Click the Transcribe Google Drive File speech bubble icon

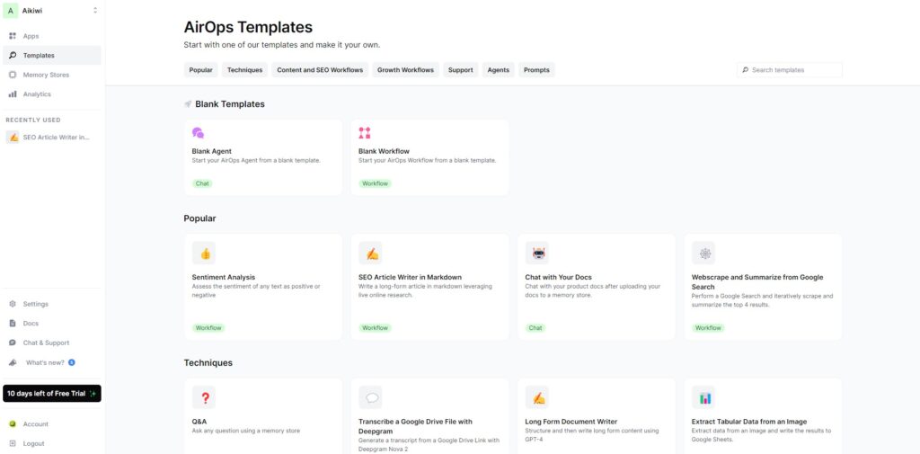click(x=370, y=397)
